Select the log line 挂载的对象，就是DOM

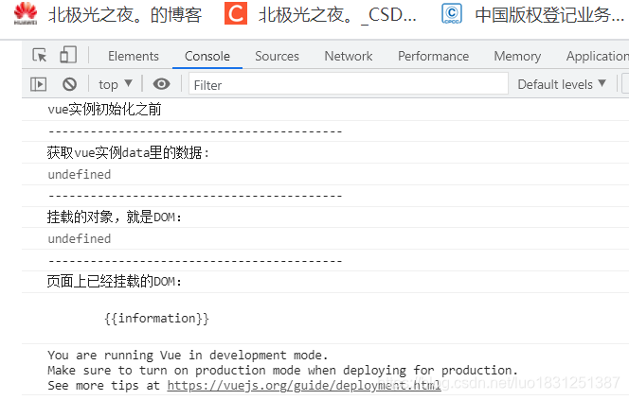(115, 217)
